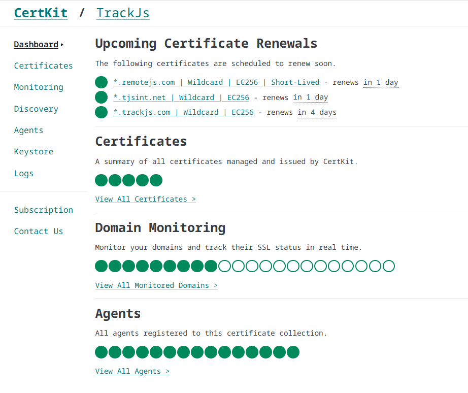Click the eighth dot in the Agents row
The width and height of the screenshot is (468, 393).
pyautogui.click(x=197, y=352)
